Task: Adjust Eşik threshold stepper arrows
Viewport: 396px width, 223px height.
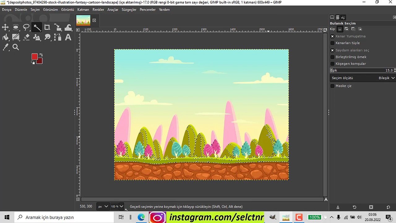Action: point(395,70)
